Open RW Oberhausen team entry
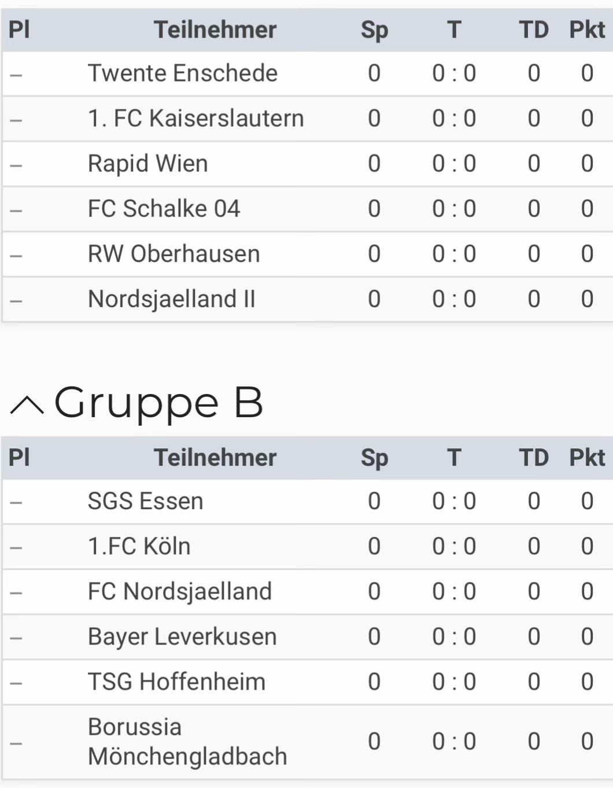The height and width of the screenshot is (788, 613). [308, 254]
